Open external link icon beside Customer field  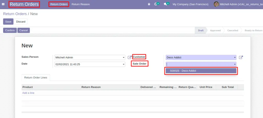pos(241,57)
